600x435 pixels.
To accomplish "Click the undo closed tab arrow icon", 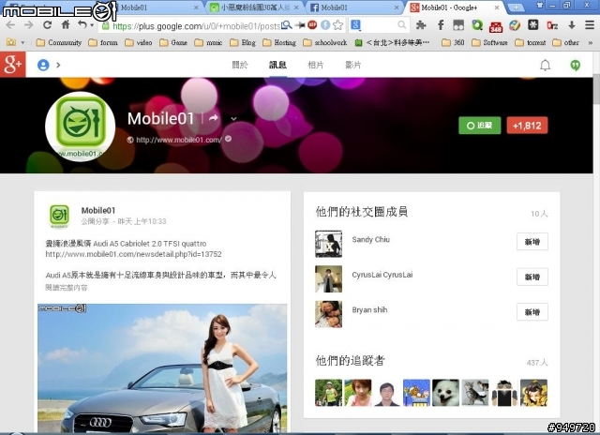I will pyautogui.click(x=82, y=25).
